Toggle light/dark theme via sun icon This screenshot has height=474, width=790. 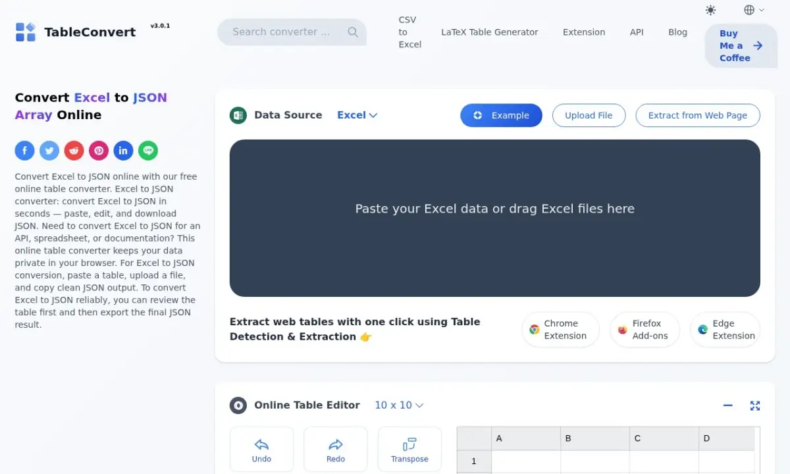(710, 10)
